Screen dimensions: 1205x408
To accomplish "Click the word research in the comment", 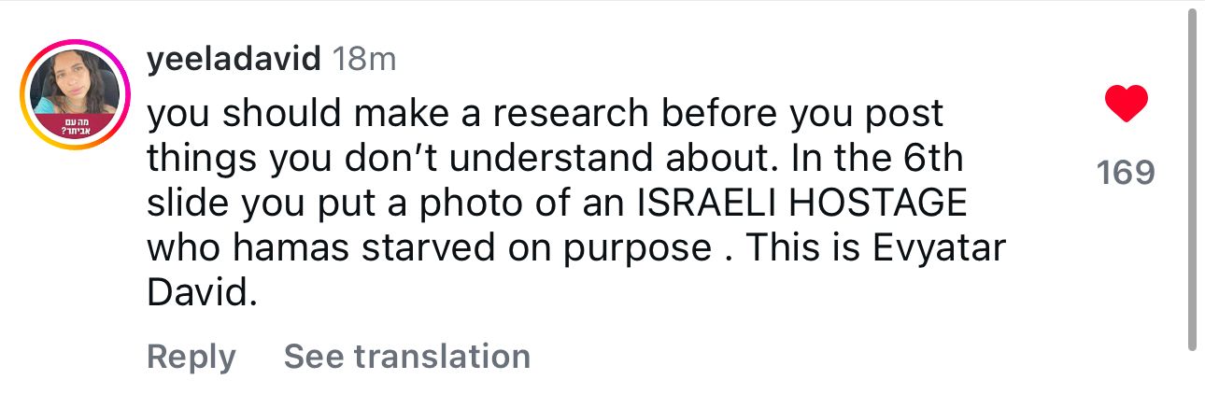I will click(x=570, y=114).
